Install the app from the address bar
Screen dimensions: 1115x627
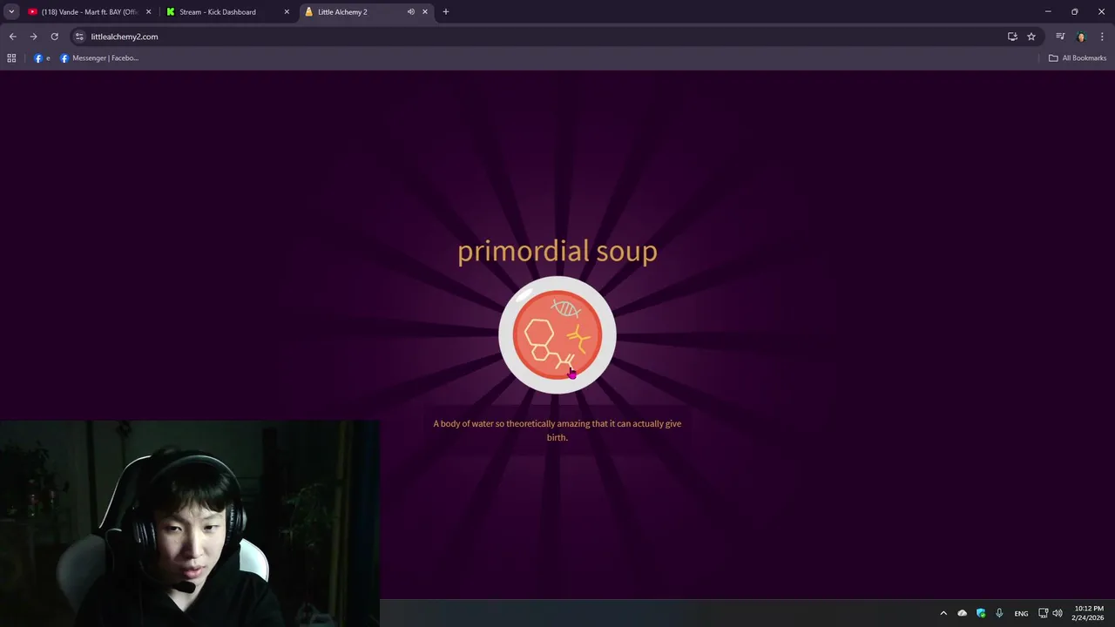1012,37
